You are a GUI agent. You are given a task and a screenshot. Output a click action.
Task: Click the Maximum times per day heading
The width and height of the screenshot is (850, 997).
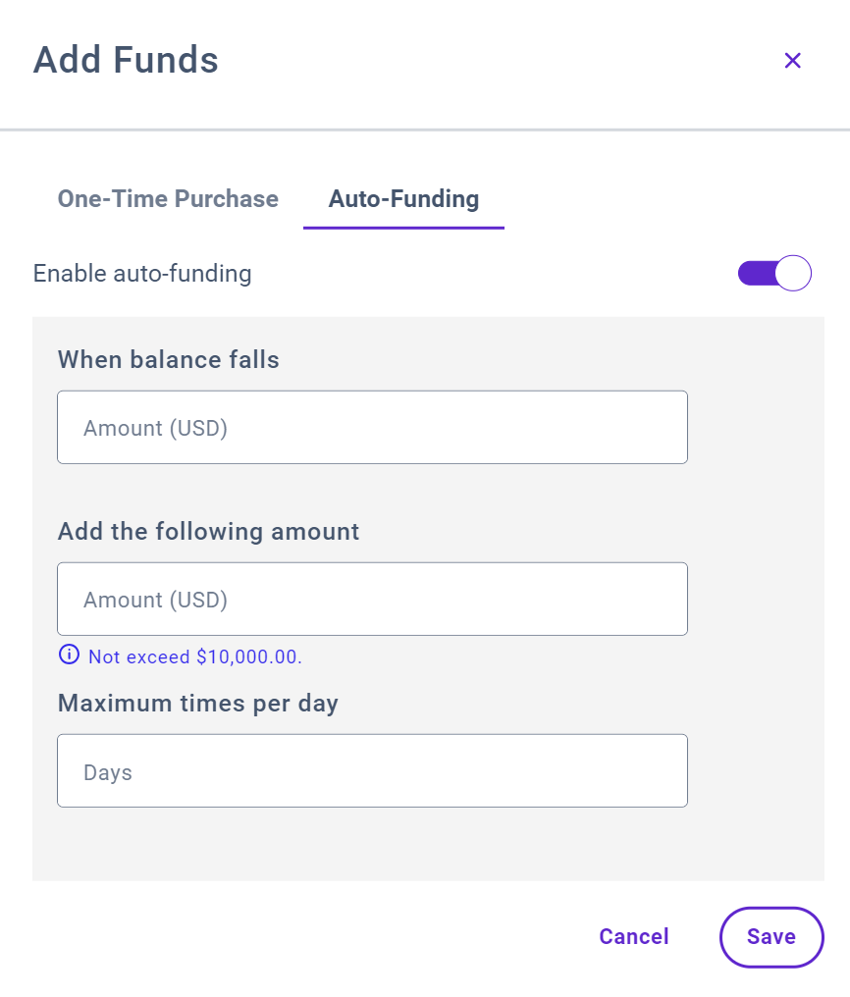(198, 704)
